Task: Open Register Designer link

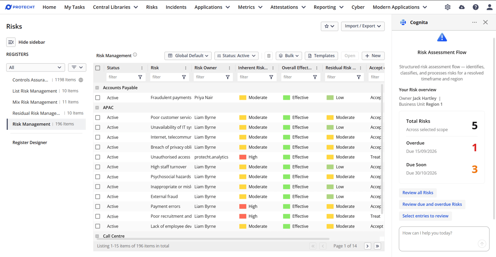Action: point(30,143)
